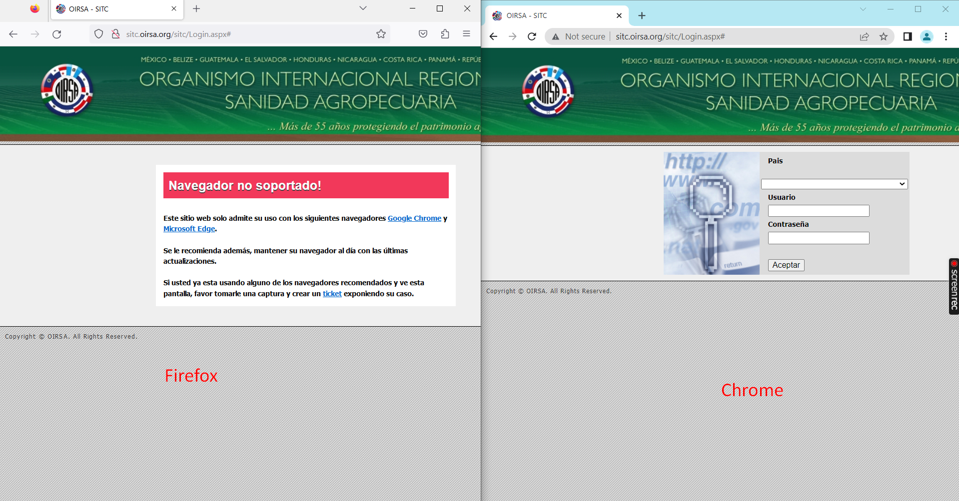Toggle the bookmark star in Chrome
The width and height of the screenshot is (959, 501).
click(x=884, y=36)
